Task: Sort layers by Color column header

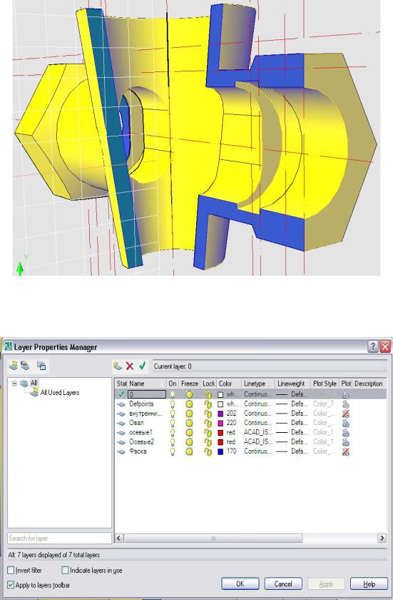Action: click(229, 384)
